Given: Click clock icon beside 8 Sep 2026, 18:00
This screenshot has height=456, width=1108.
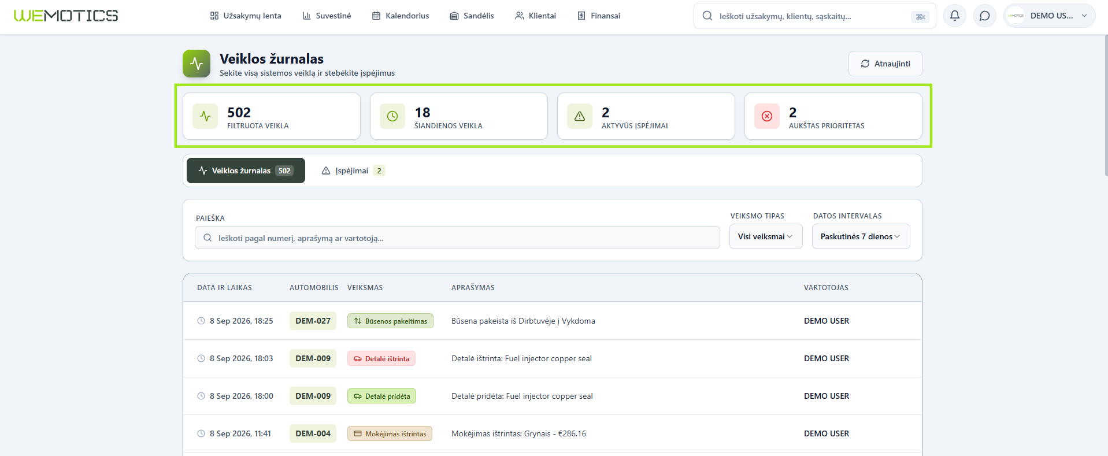Looking at the screenshot, I should [x=201, y=396].
